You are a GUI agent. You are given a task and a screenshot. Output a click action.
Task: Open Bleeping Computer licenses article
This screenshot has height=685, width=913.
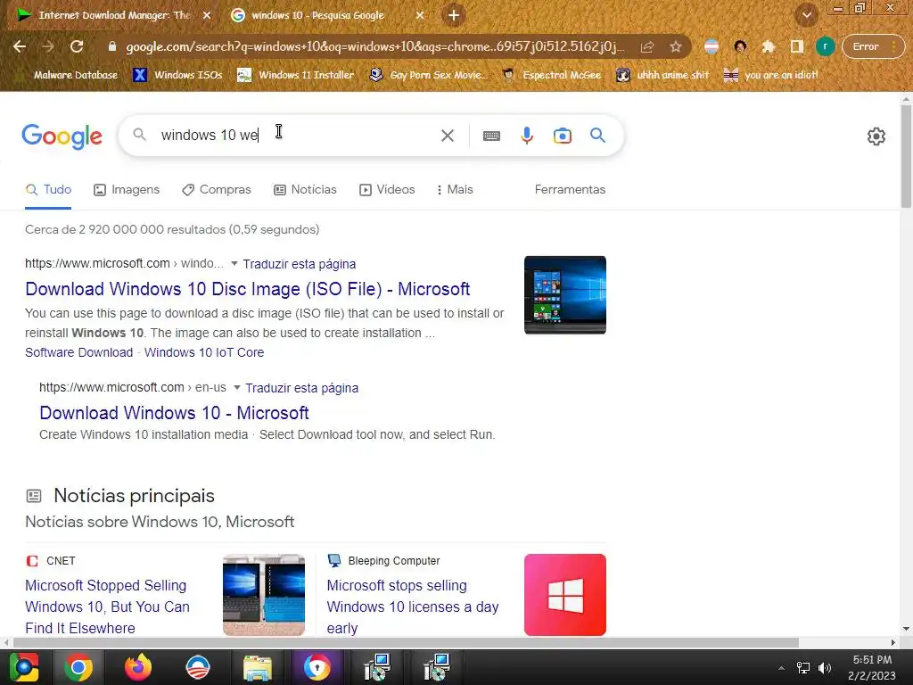(x=412, y=607)
